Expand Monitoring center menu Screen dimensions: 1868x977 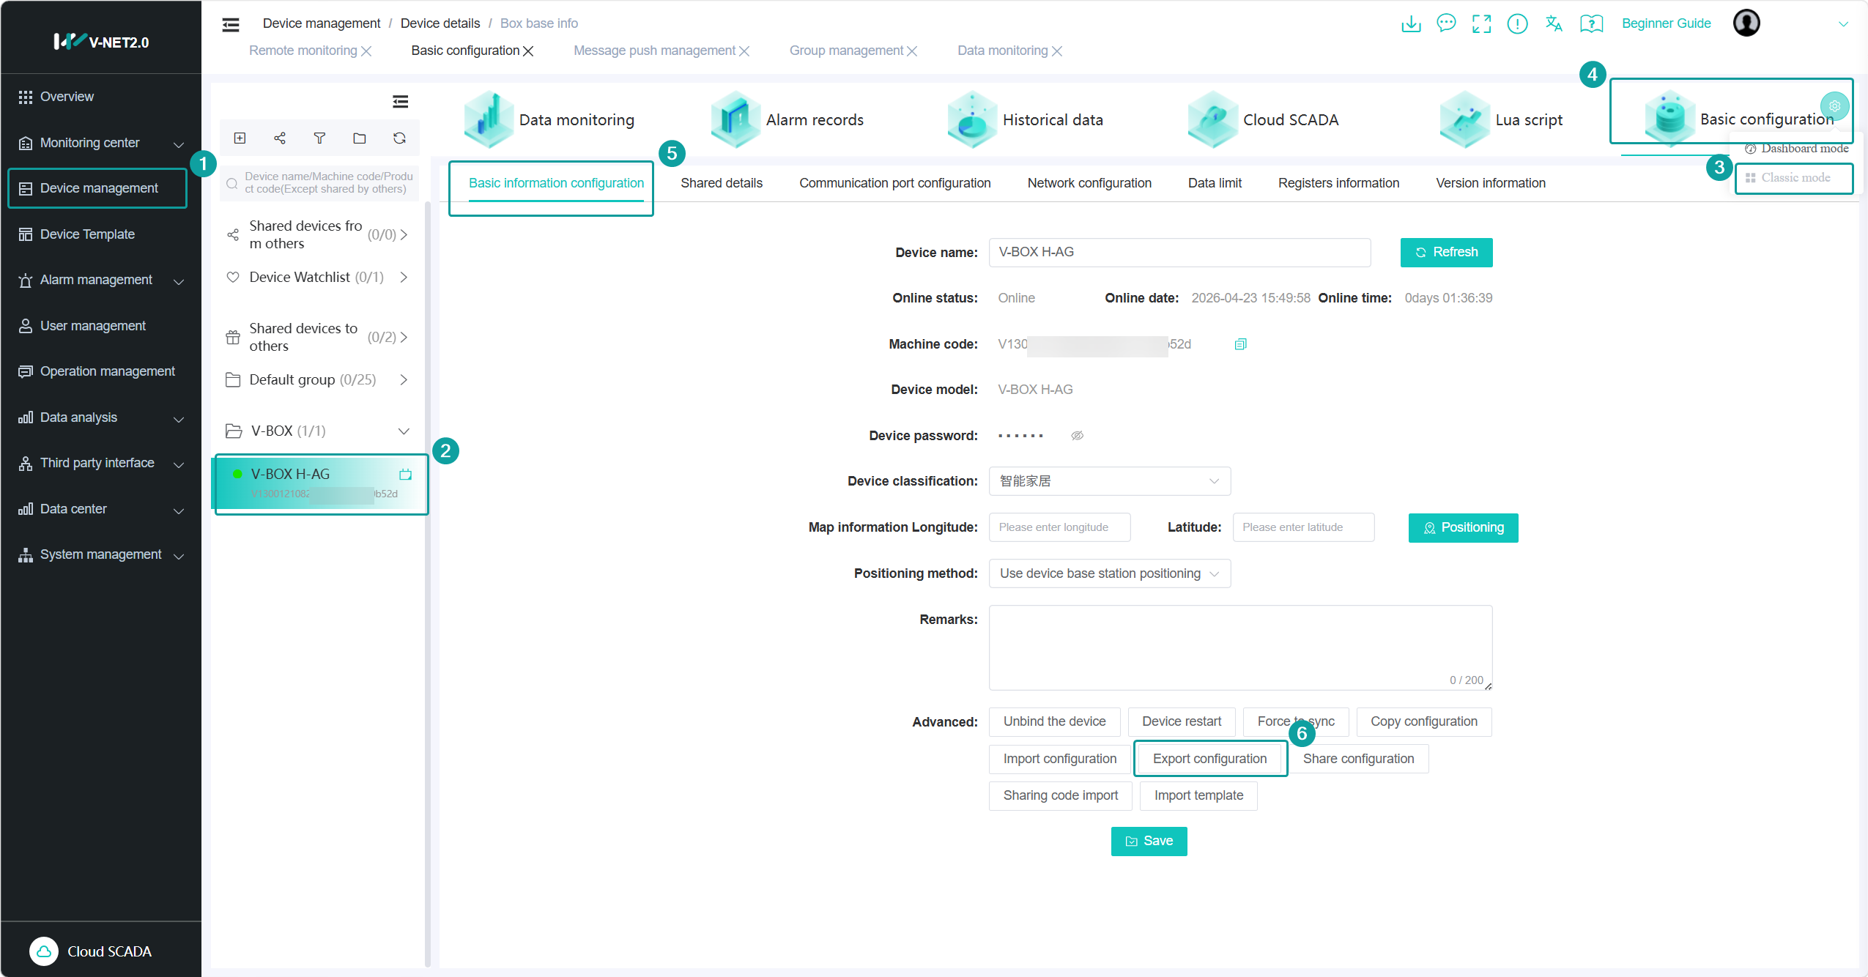click(x=178, y=144)
